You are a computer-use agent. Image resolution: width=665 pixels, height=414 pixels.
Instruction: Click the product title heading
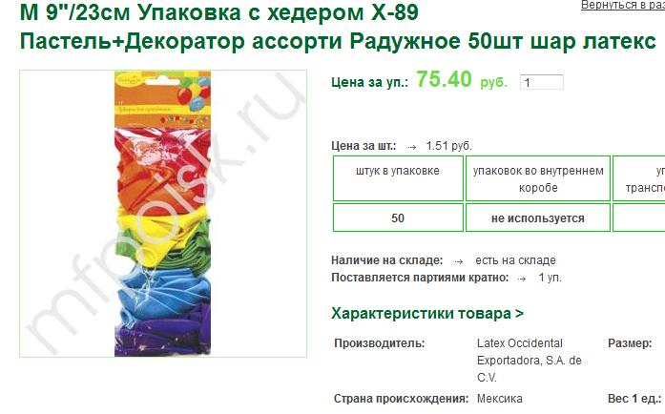(338, 27)
